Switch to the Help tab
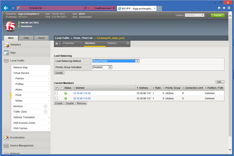The width and height of the screenshot is (234, 156). tap(26, 38)
